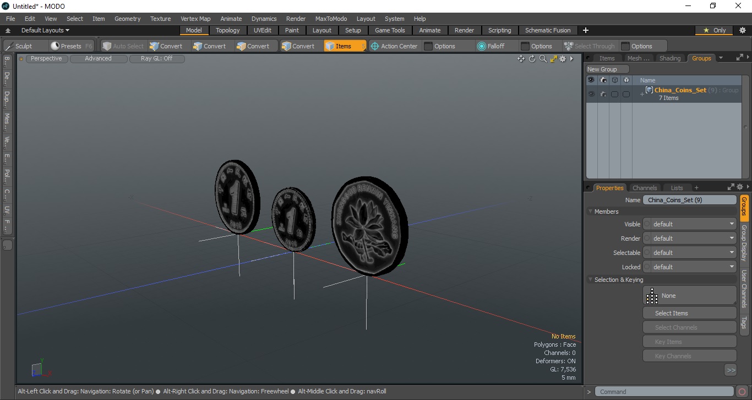Switch to the UVEdit layout tab
The height and width of the screenshot is (400, 752).
263,30
